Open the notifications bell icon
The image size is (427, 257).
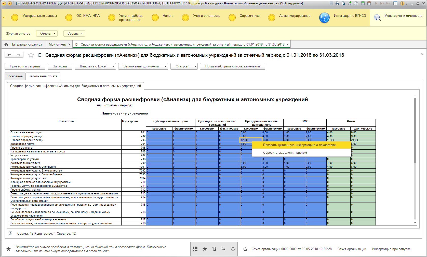pos(233,249)
